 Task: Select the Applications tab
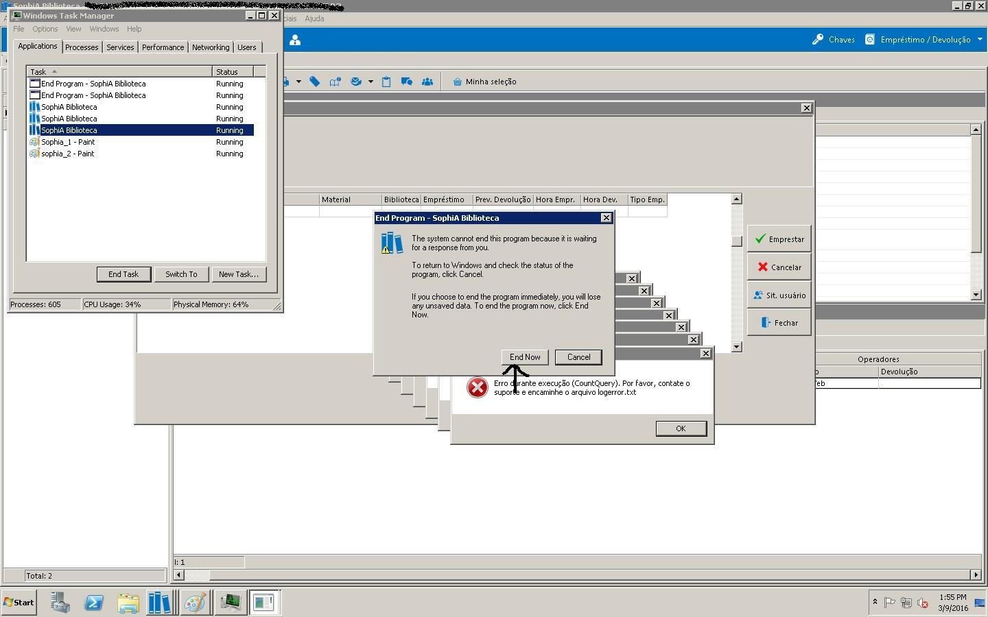pos(38,46)
